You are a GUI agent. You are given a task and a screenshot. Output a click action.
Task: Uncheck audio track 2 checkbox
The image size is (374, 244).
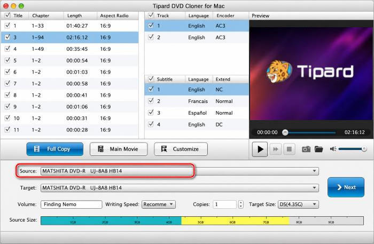pos(151,37)
